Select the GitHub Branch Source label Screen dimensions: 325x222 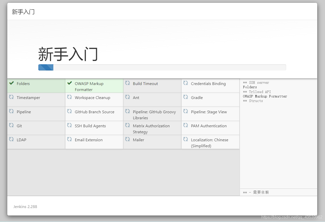[94, 112]
